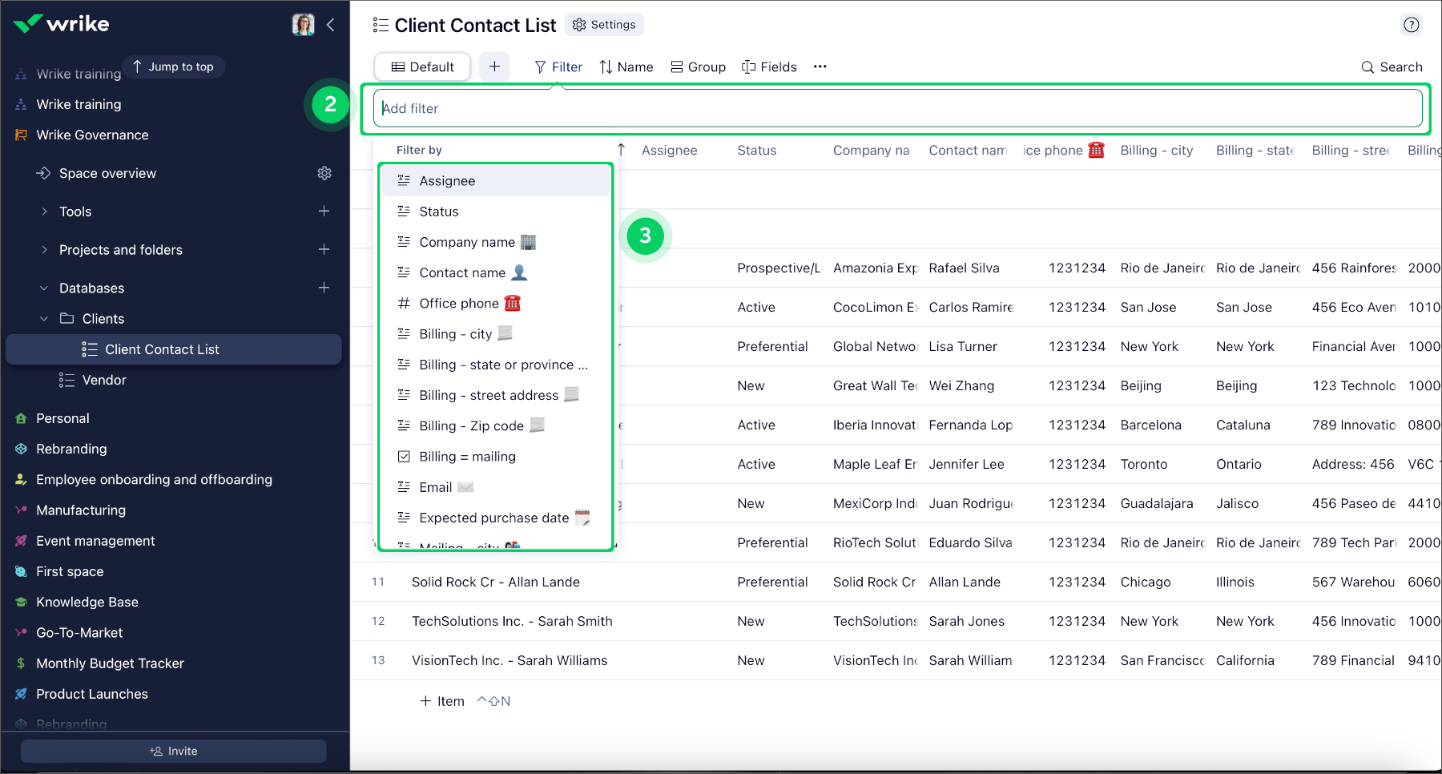This screenshot has height=774, width=1442.
Task: Open the help question mark icon
Action: (1411, 25)
